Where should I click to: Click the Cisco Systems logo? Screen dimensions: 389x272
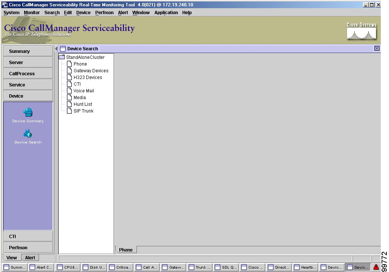pyautogui.click(x=361, y=31)
